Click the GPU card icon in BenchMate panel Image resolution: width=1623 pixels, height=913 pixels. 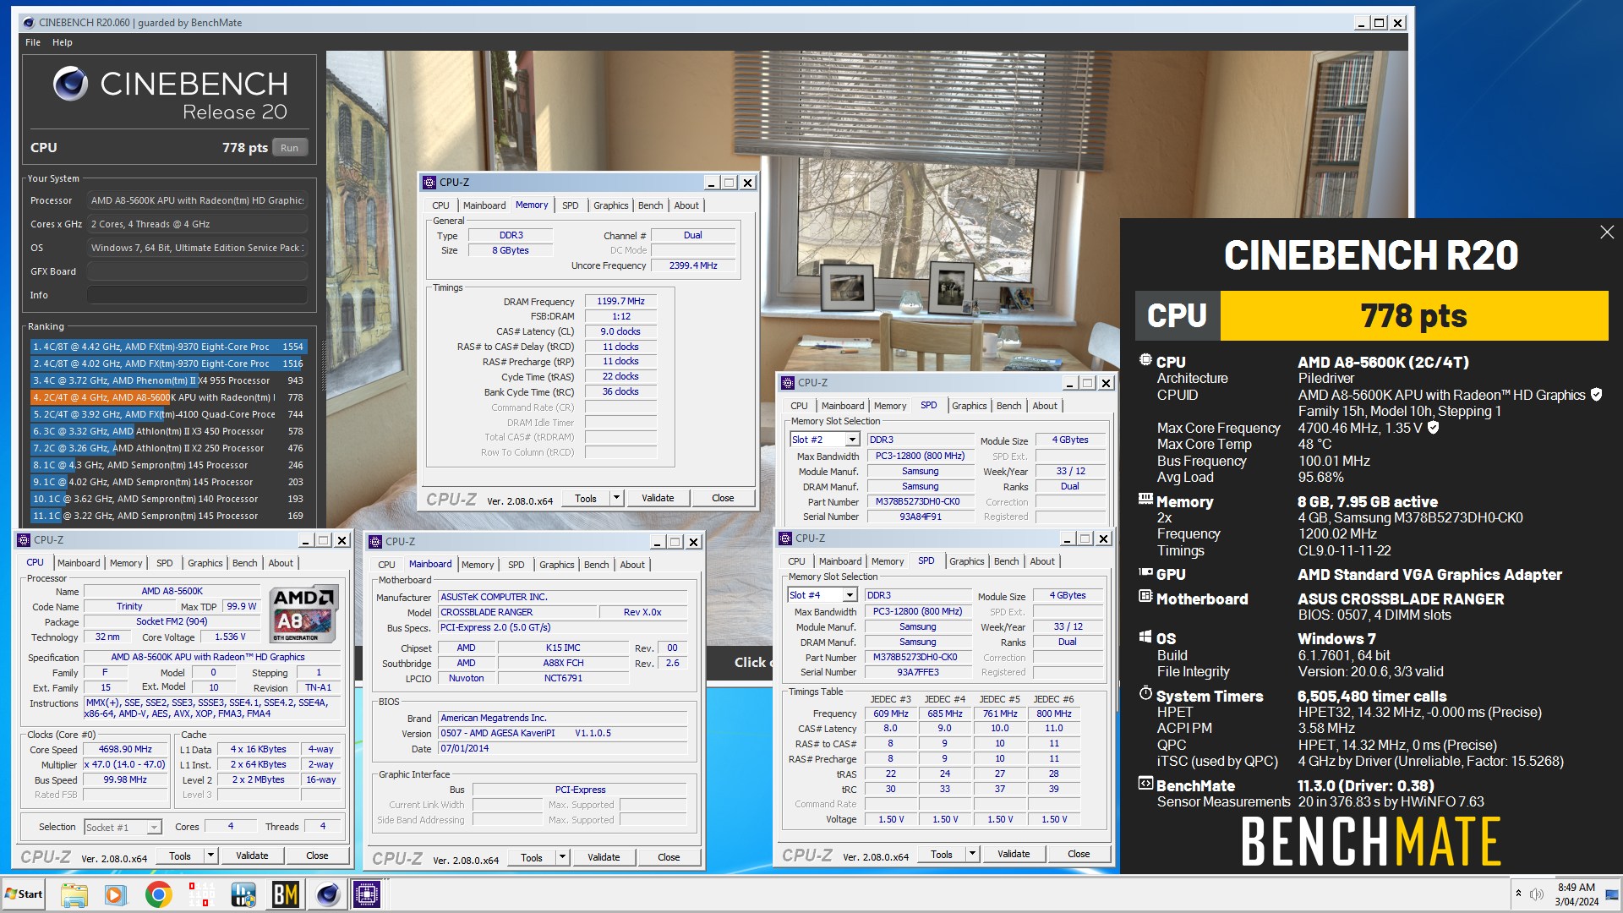pos(1145,572)
